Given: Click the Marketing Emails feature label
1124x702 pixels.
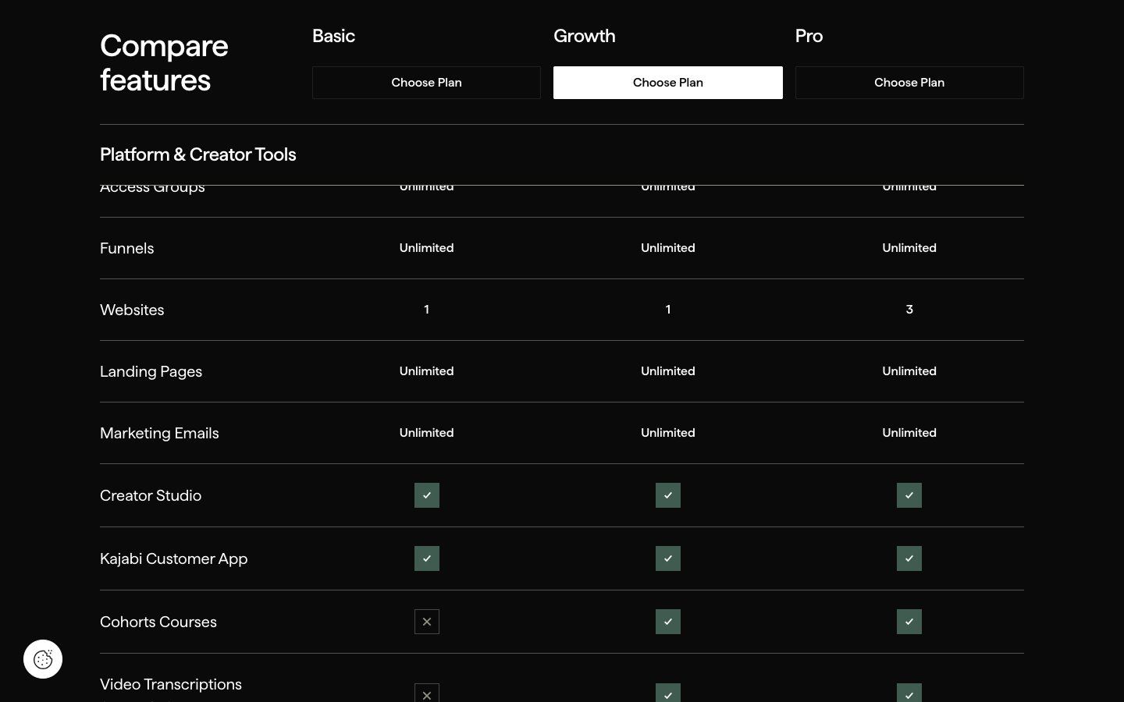Looking at the screenshot, I should [159, 433].
